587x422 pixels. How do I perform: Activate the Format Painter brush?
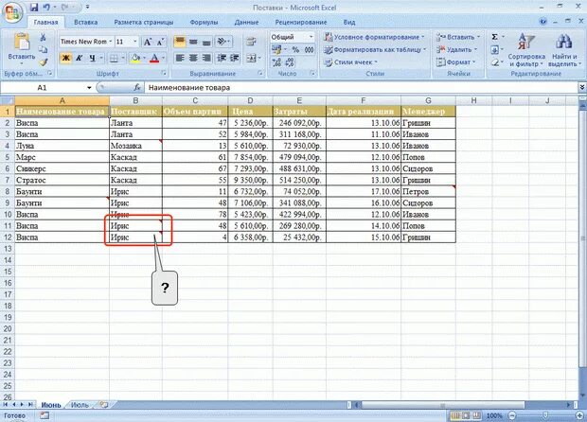click(x=43, y=62)
